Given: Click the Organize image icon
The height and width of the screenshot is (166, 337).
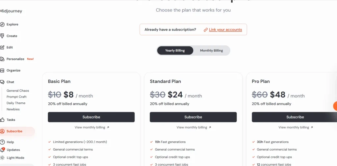Looking at the screenshot, I should [x=2, y=71].
